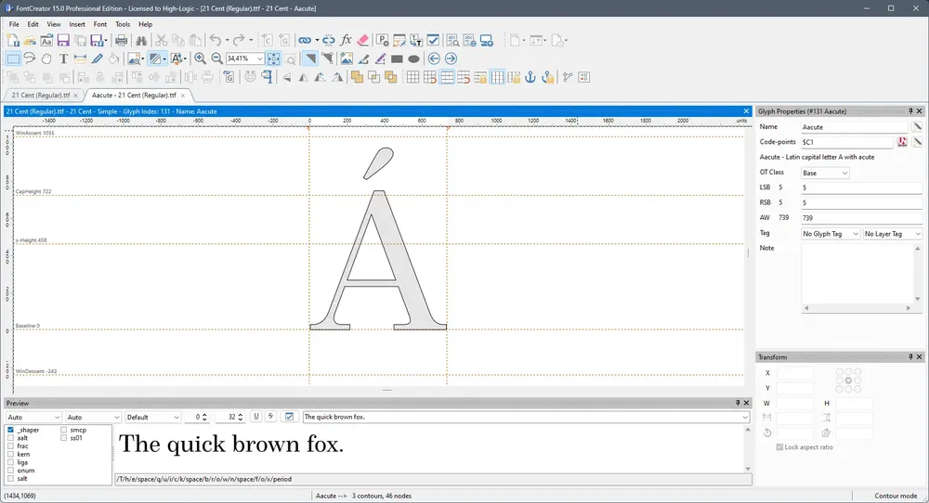Open the Font menu
The height and width of the screenshot is (503, 929).
tap(100, 24)
